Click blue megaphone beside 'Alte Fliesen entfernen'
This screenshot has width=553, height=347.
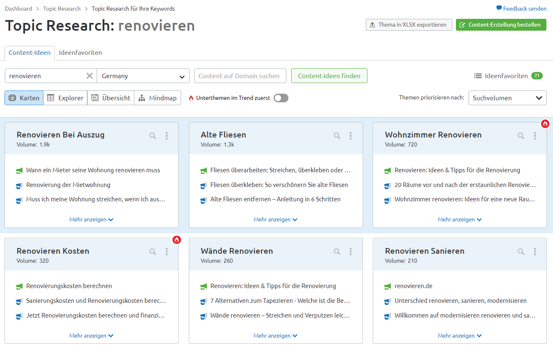[x=204, y=200]
